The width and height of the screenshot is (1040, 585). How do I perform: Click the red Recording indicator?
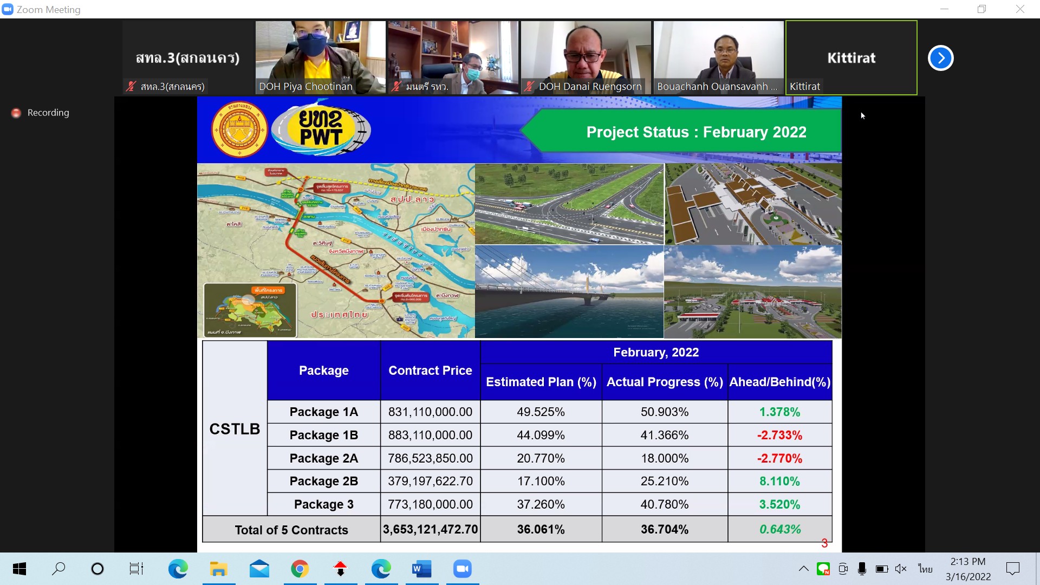(x=16, y=113)
